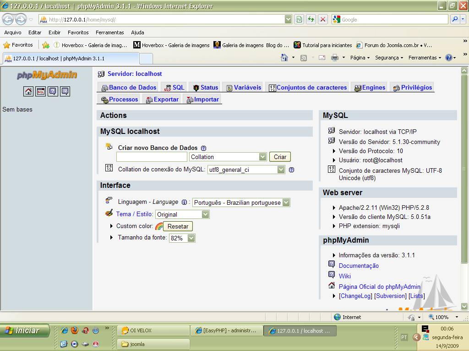Click the printer icon in command bar
The height and width of the screenshot is (351, 469).
tap(335, 58)
